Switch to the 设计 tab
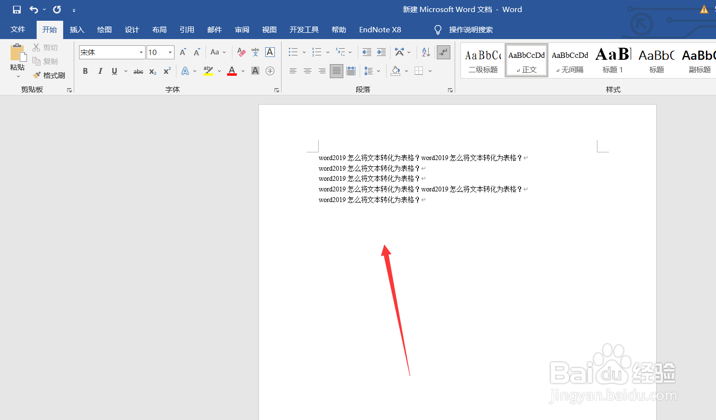This screenshot has height=420, width=716. click(x=132, y=29)
